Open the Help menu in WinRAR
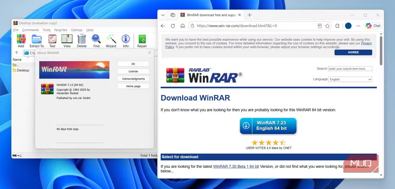The height and width of the screenshot is (189, 395). point(90,30)
